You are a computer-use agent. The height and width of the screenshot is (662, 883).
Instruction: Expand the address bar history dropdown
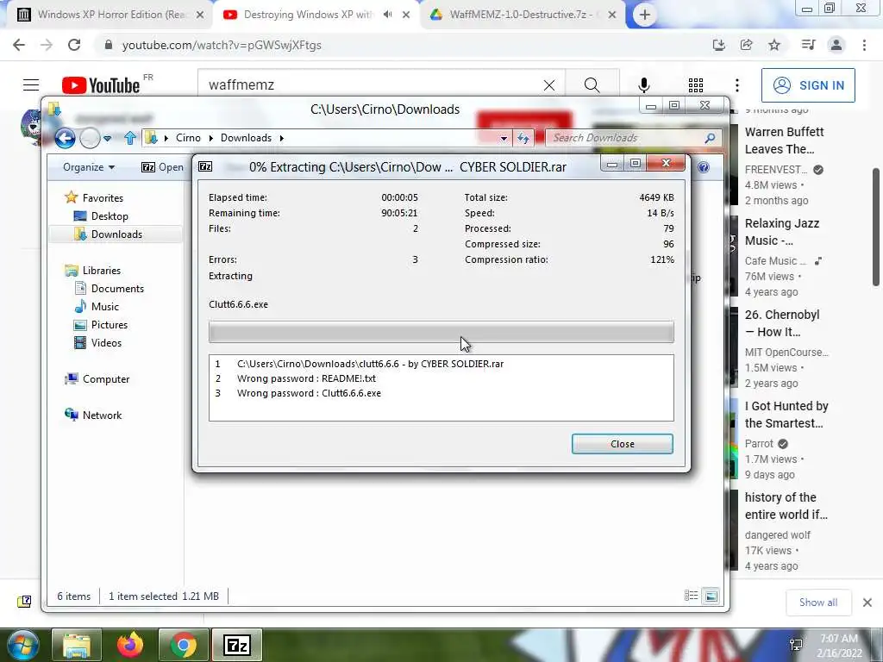coord(504,139)
